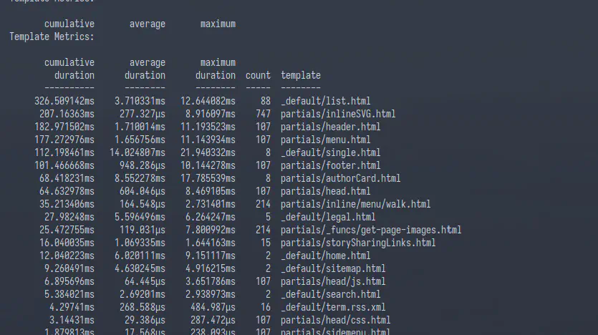Click the partials/menu.html row text

[x=325, y=140]
